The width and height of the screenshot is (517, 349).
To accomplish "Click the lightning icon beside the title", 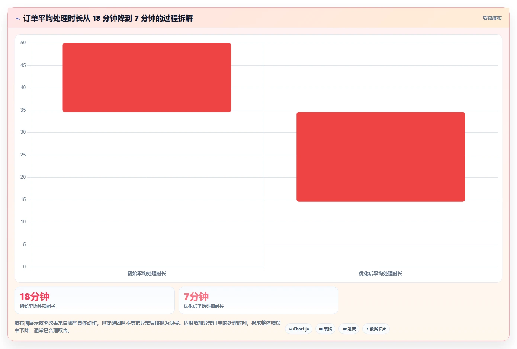I will point(17,19).
